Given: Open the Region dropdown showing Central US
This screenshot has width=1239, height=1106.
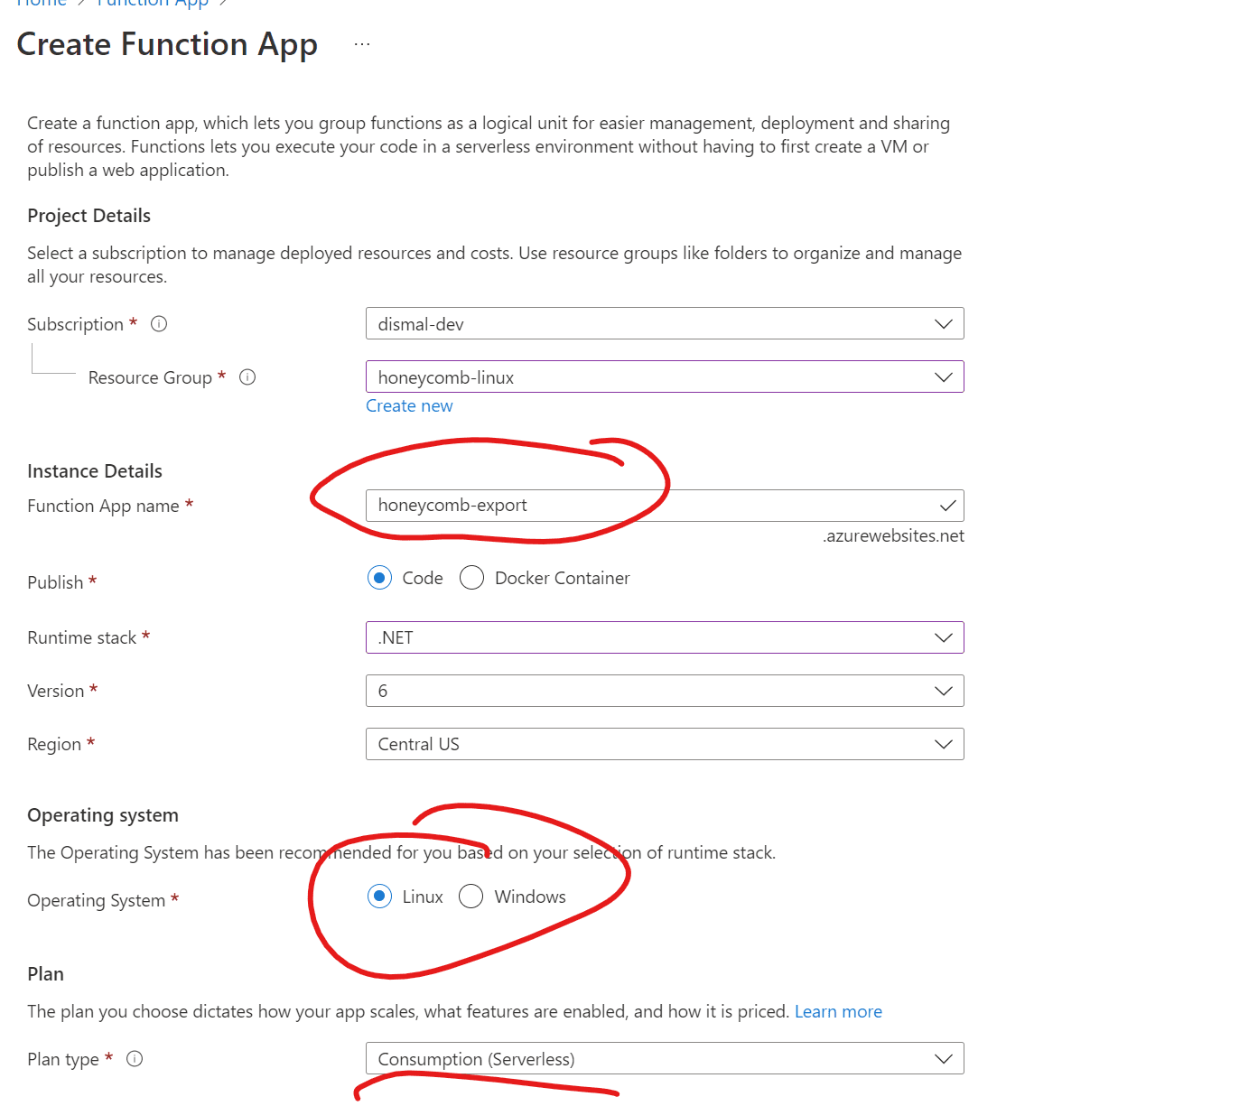Looking at the screenshot, I should tap(664, 744).
